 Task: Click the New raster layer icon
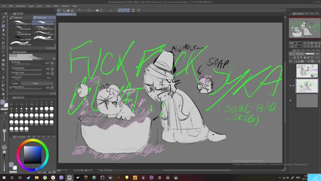click(296, 61)
